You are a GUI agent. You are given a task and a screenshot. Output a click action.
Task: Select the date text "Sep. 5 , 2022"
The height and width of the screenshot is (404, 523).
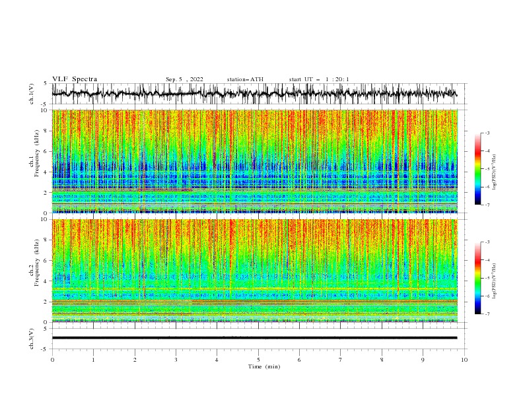[184, 79]
